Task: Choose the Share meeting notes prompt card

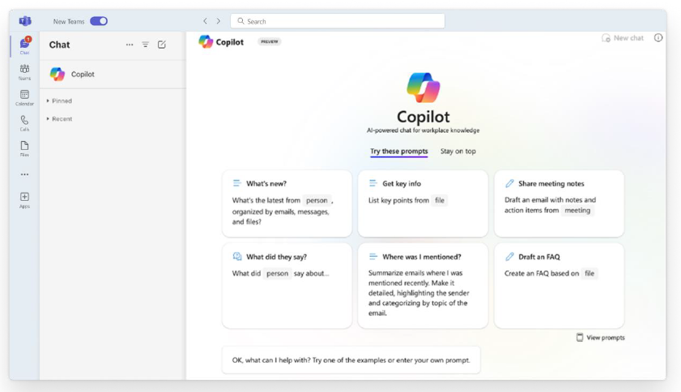Action: 559,203
